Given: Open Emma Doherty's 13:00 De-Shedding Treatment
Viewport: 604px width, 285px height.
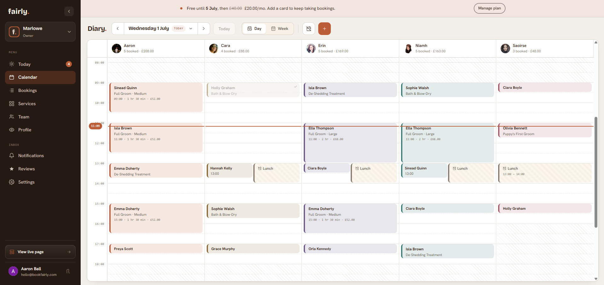Looking at the screenshot, I should [156, 170].
